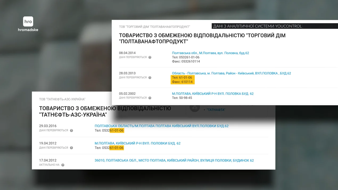The height and width of the screenshot is (190, 338).
Task: Click the hromadske logo icon
Action: (x=28, y=22)
